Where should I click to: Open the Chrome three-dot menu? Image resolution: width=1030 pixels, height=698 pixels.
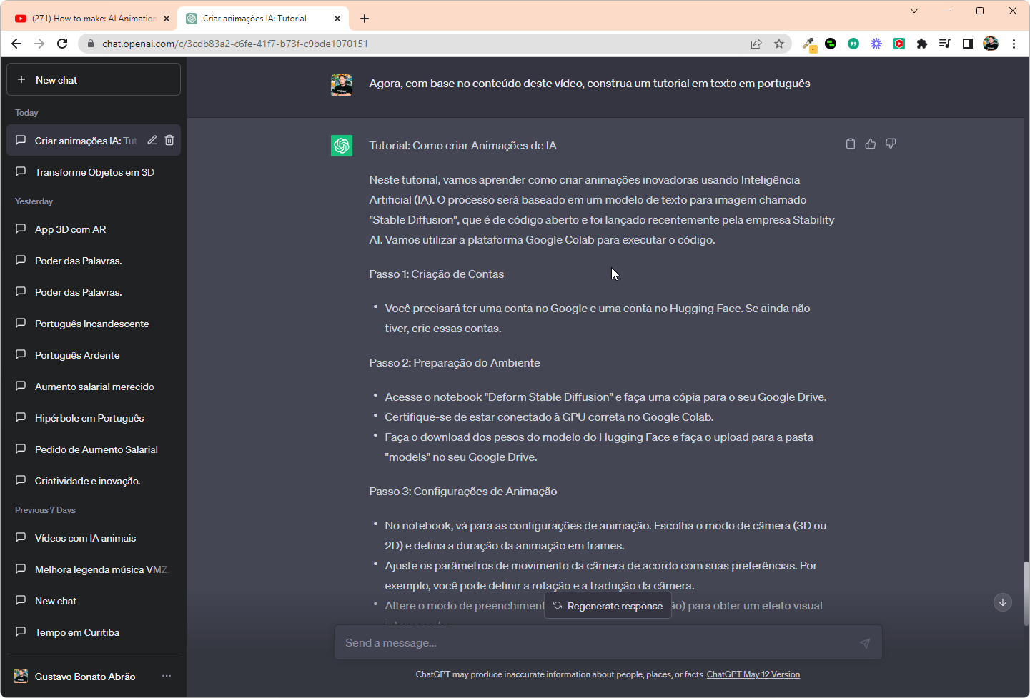pos(1014,44)
